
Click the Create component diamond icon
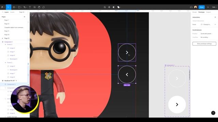[x=109, y=7]
